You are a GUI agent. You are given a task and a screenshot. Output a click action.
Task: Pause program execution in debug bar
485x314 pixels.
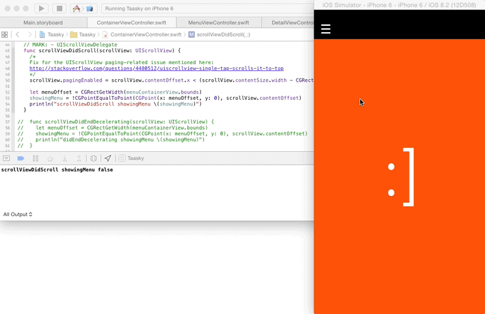(x=36, y=158)
